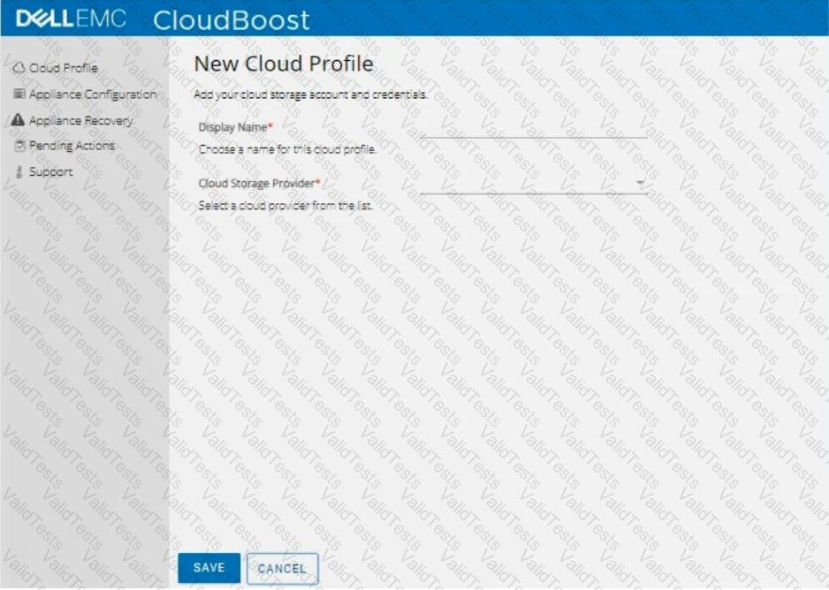Screen dimensions: 829x590
Task: Click the Support icon in the sidebar
Action: click(19, 172)
